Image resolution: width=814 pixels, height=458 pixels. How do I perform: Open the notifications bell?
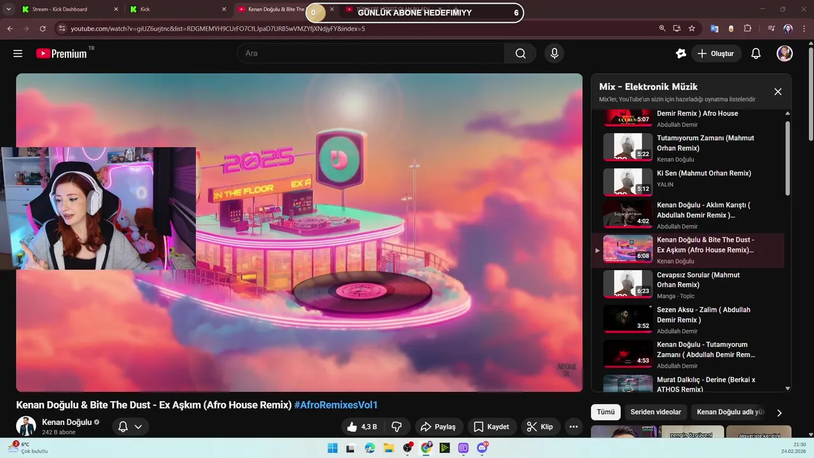tap(755, 53)
